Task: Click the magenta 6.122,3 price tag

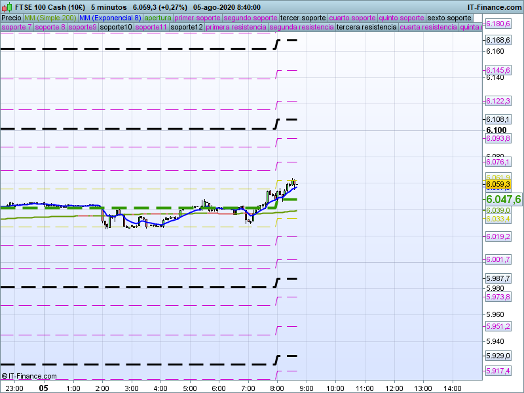Action: click(498, 101)
